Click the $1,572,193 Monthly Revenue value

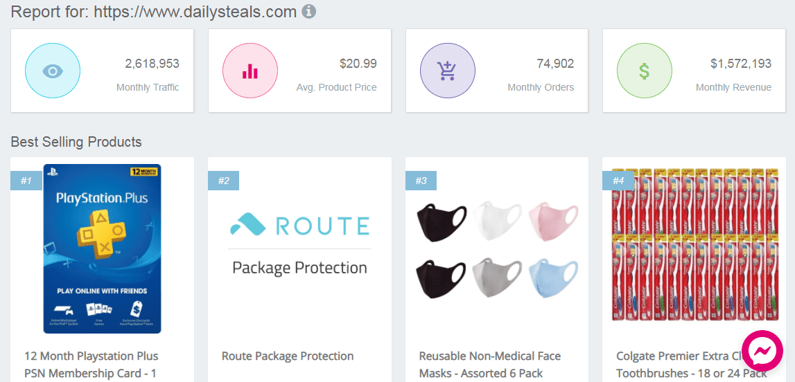740,64
